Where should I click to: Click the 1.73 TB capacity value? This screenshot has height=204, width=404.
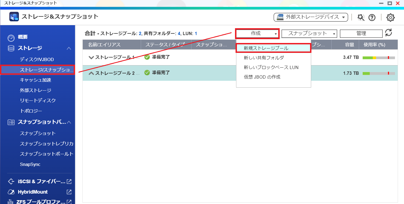tap(351, 73)
